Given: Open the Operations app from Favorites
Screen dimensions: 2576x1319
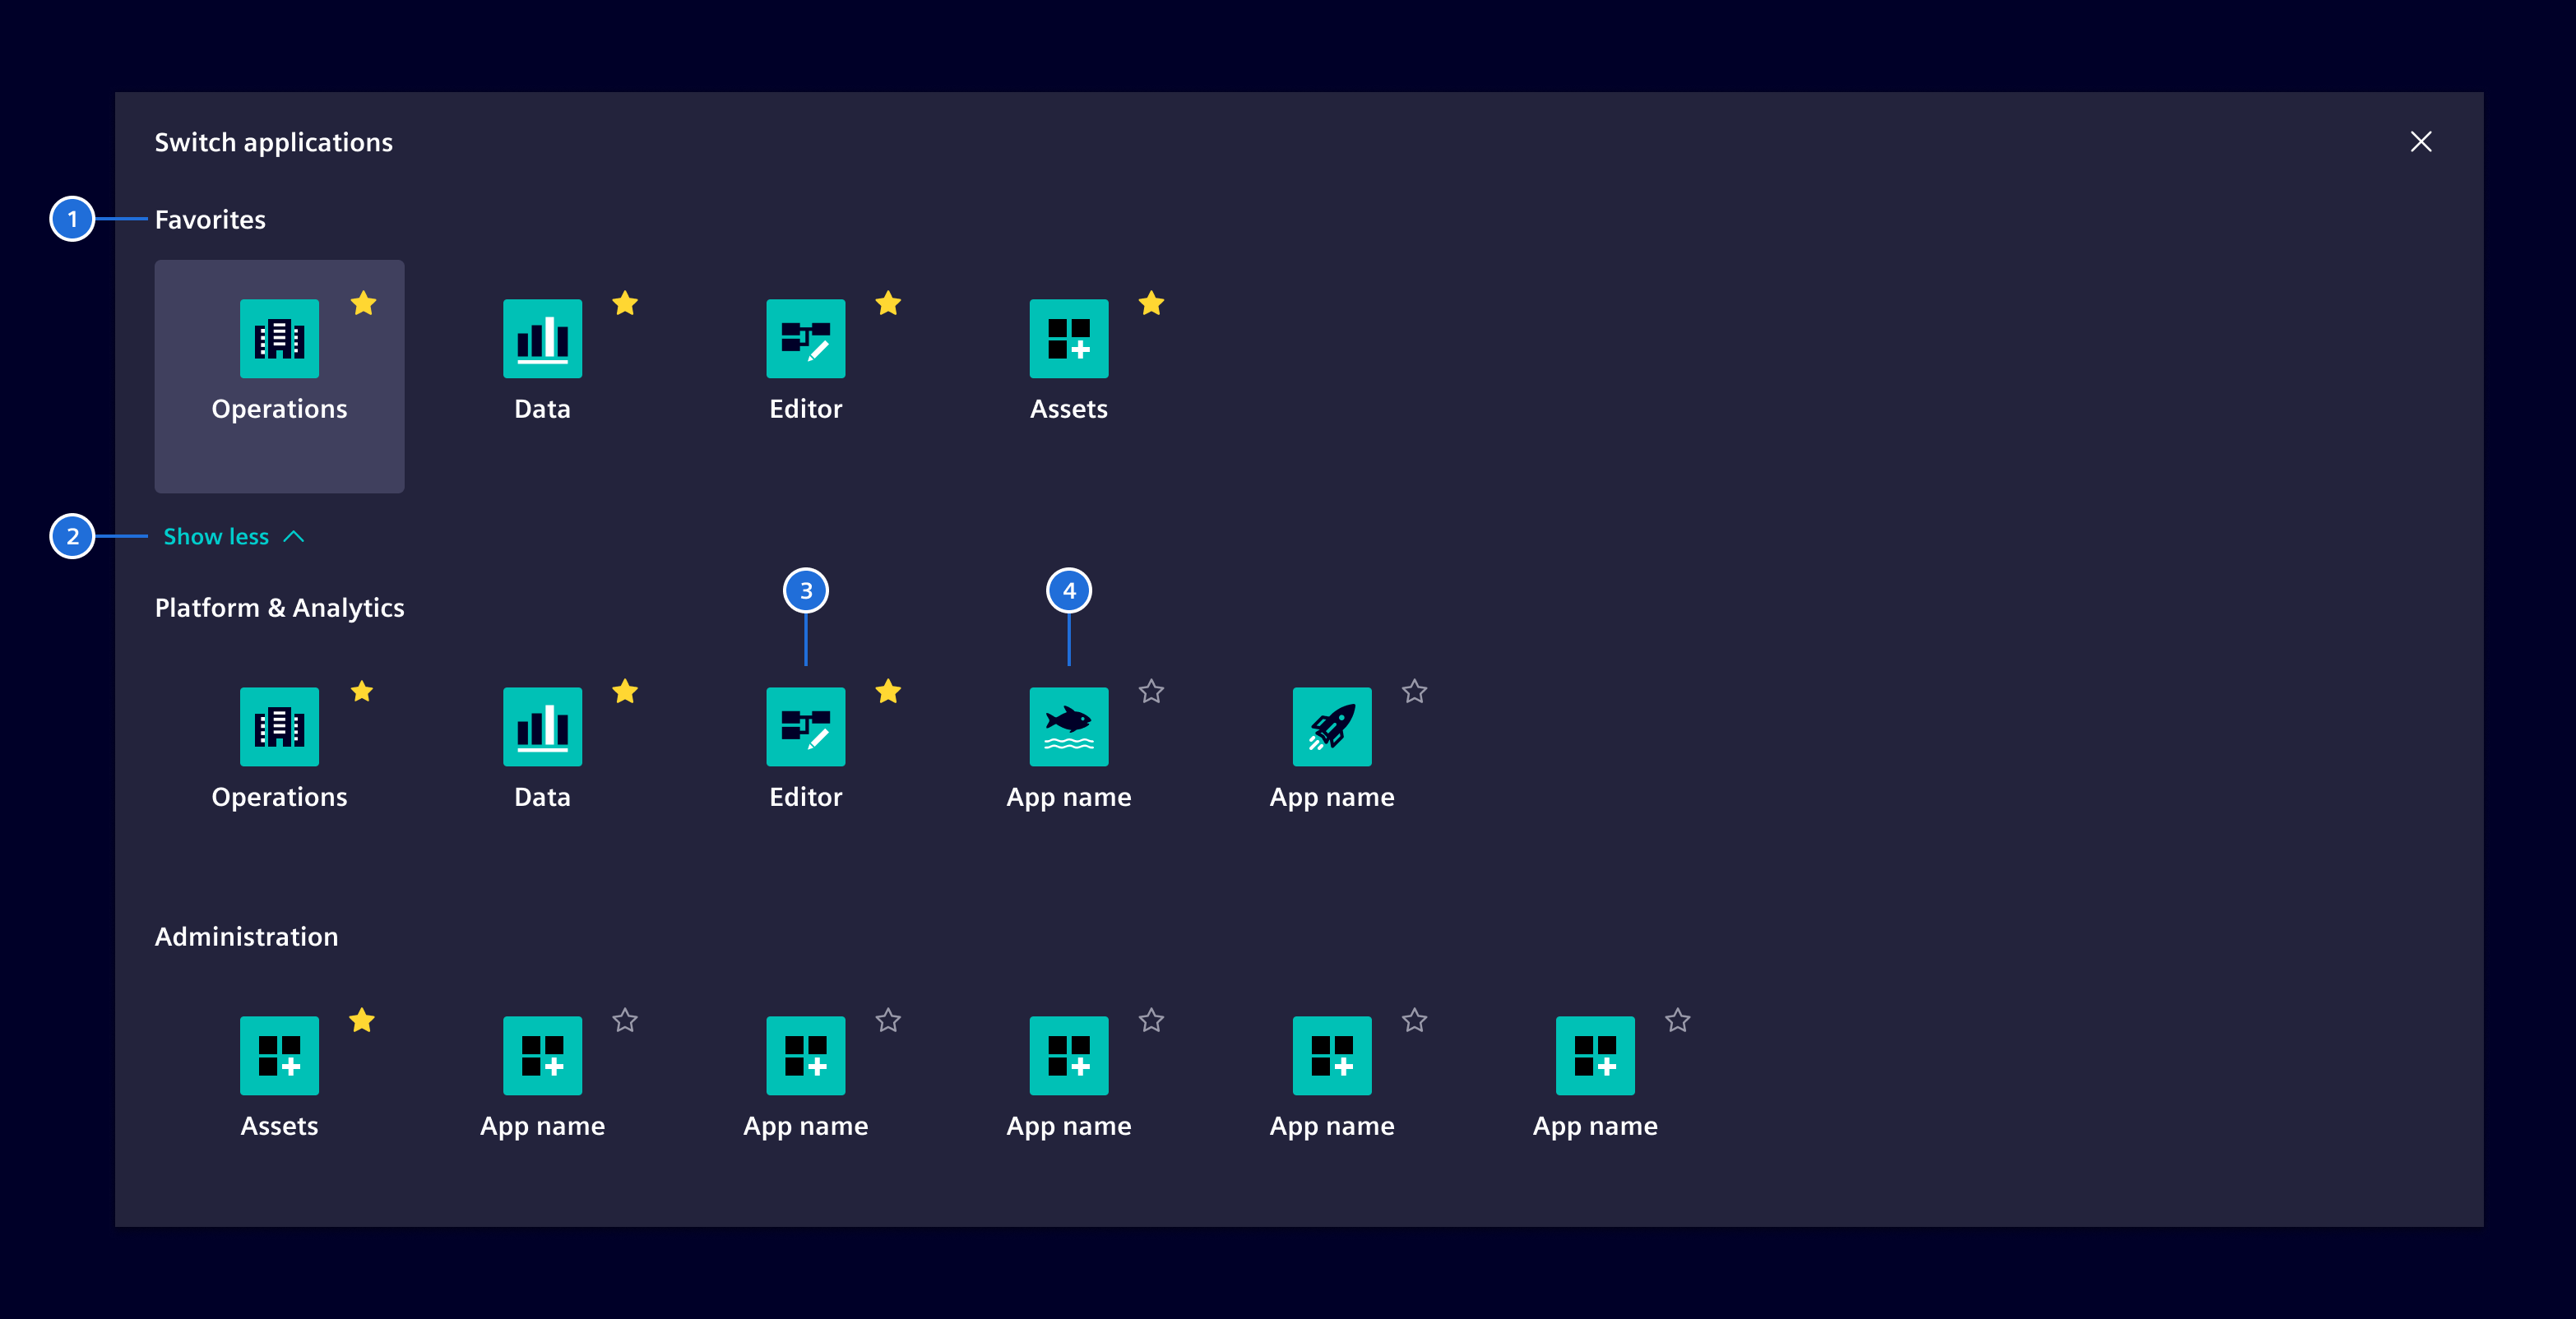Looking at the screenshot, I should click(x=279, y=340).
